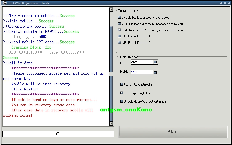
Task: Click the "Others Optiones" group label
Action: [x=128, y=57]
